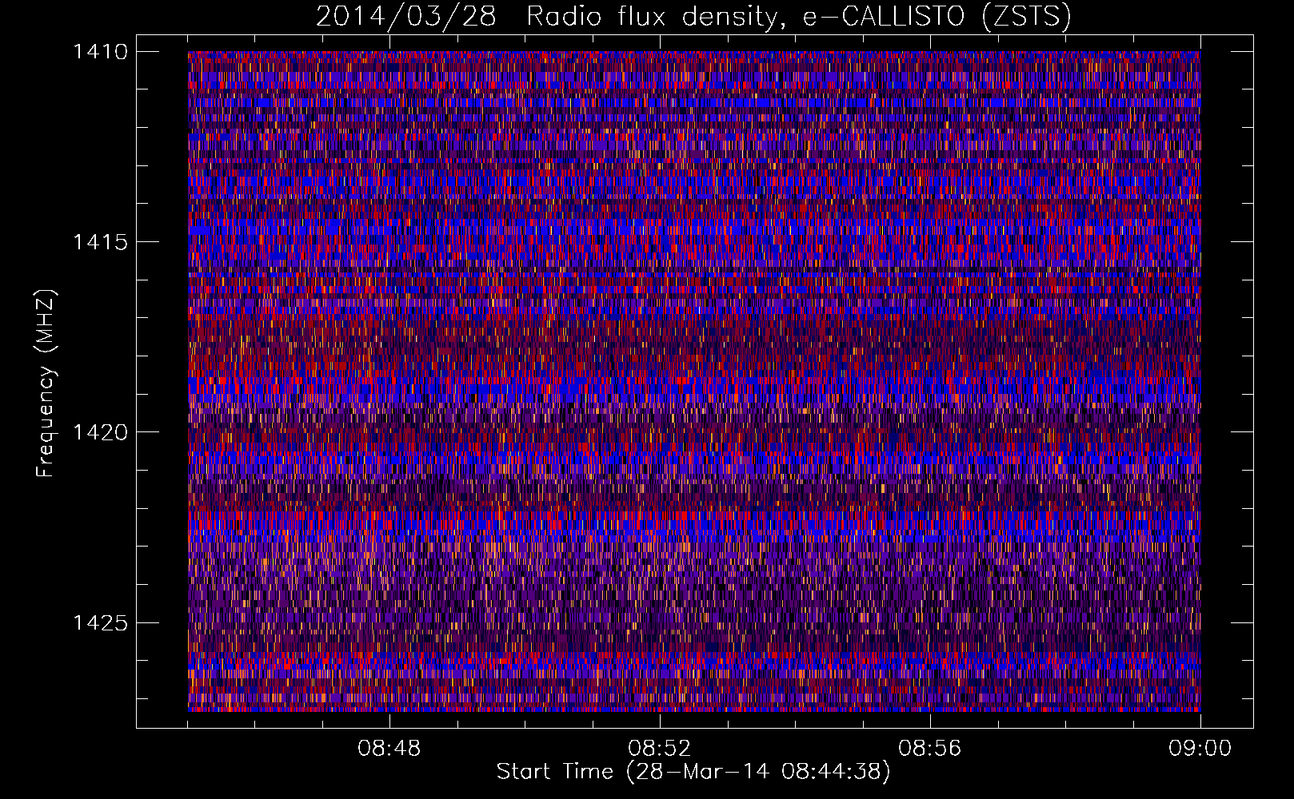
Task: Click the 1415 frequency tick label
Action: [x=100, y=242]
